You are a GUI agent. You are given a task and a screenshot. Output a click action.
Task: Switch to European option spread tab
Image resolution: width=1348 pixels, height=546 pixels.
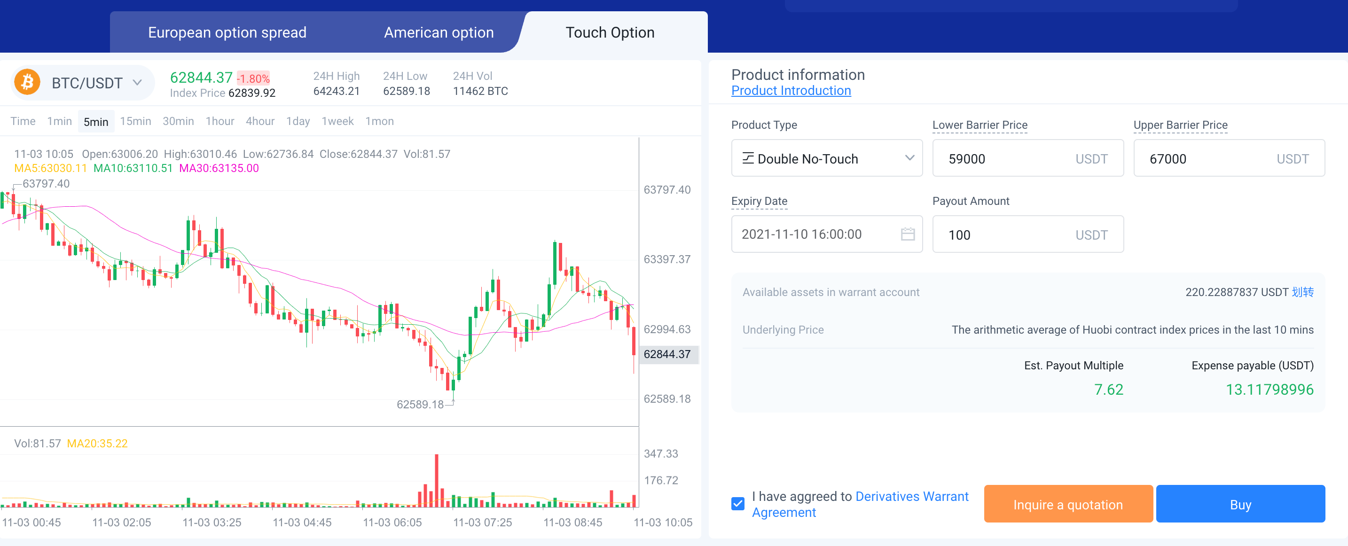(227, 32)
